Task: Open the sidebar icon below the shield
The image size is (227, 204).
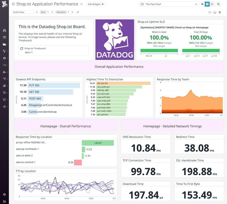Action: tap(5, 107)
